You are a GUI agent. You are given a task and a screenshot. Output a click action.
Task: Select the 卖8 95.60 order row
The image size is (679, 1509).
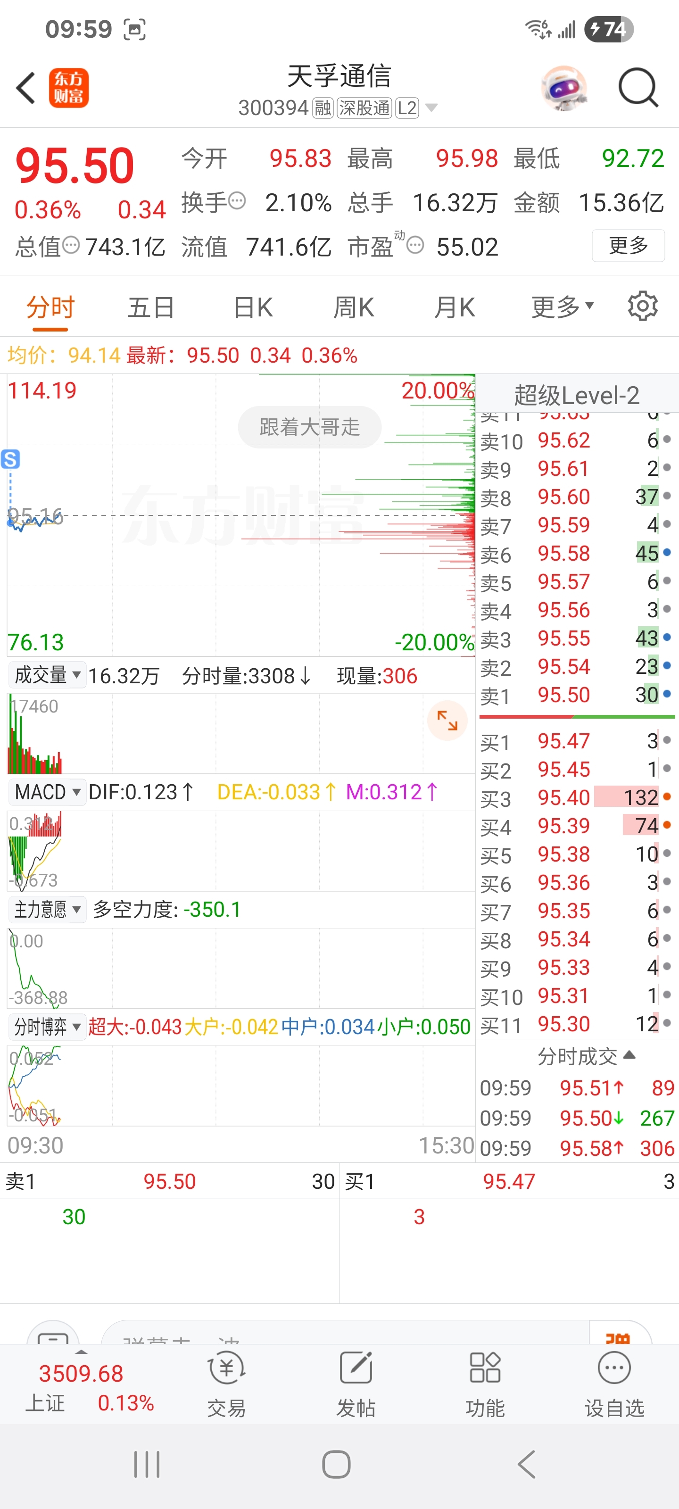tap(577, 497)
